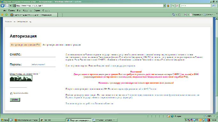The image size is (218, 122).
Task: Click the Войти button
Action: pos(15,99)
